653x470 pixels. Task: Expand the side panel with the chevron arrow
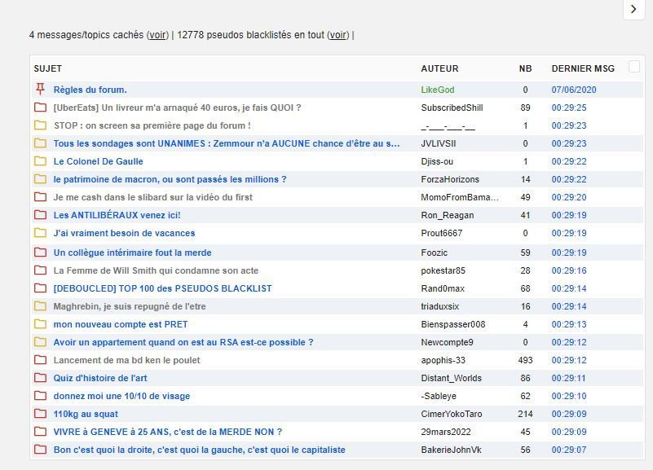click(x=634, y=9)
